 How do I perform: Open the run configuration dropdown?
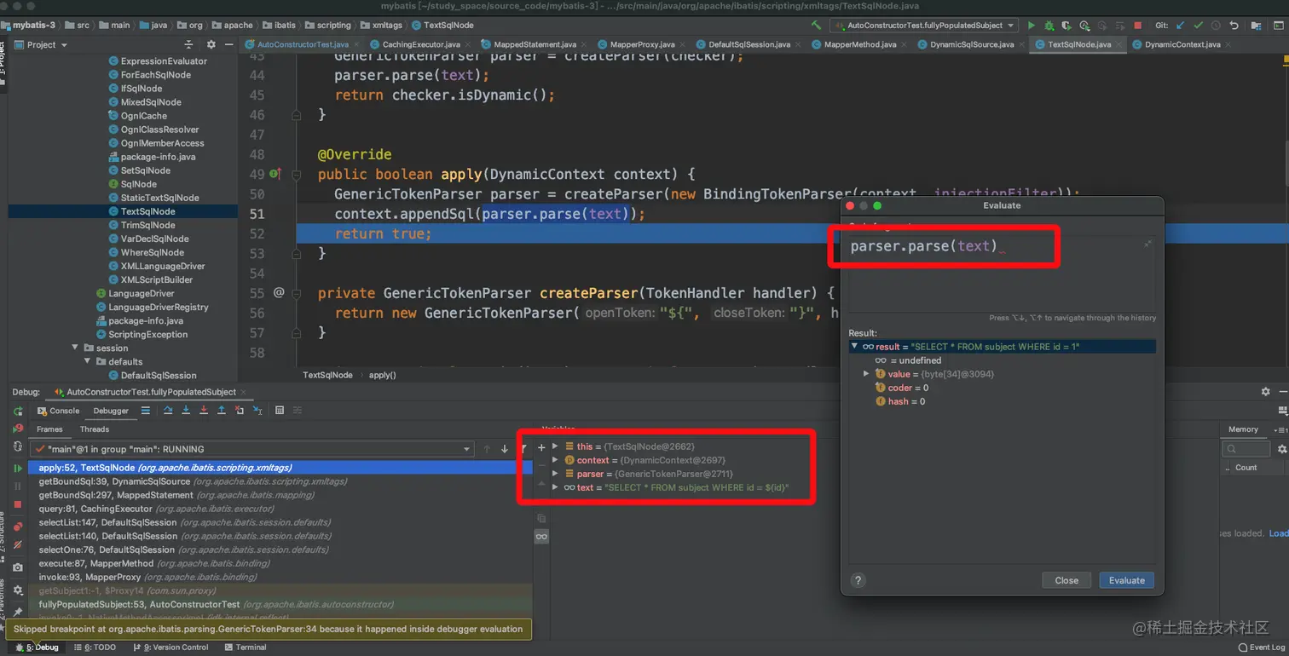point(924,26)
